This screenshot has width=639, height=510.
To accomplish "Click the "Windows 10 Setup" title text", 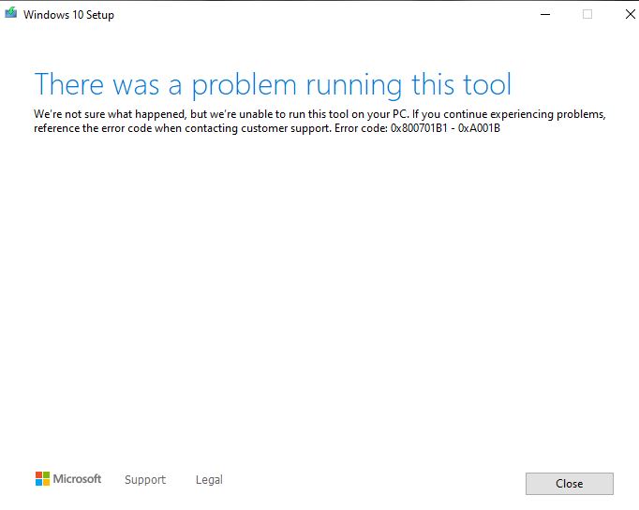I will coord(68,15).
